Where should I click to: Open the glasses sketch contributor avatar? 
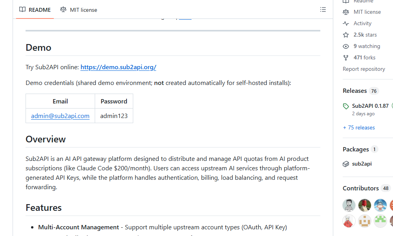[349, 205]
